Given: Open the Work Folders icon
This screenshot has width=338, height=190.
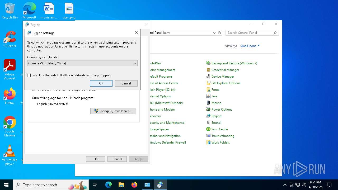Looking at the screenshot, I should [x=208, y=142].
